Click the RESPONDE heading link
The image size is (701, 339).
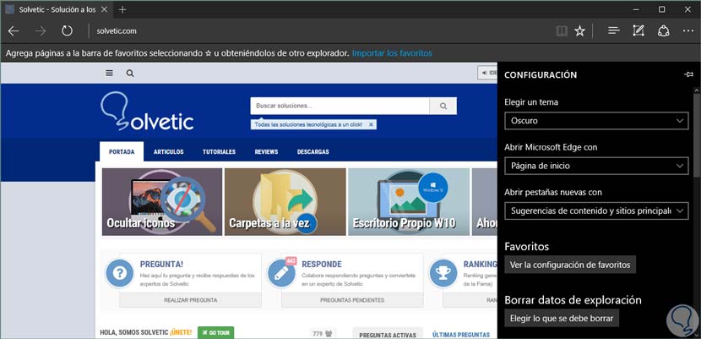point(322,265)
